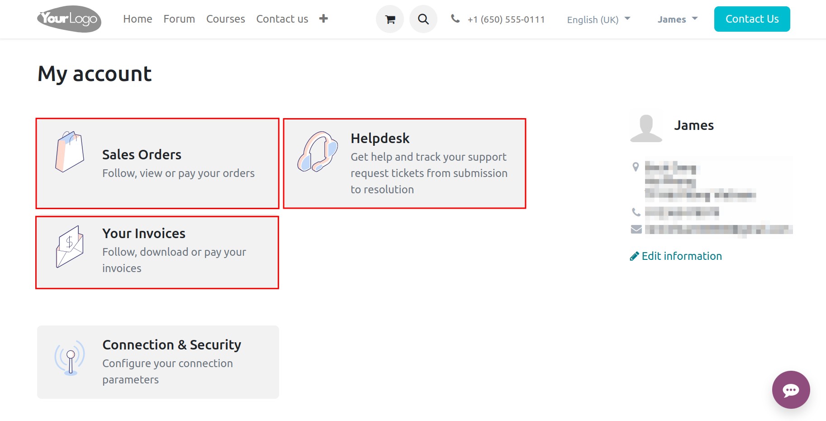Click the Your Invoices envelope icon
This screenshot has width=826, height=421.
[x=70, y=247]
